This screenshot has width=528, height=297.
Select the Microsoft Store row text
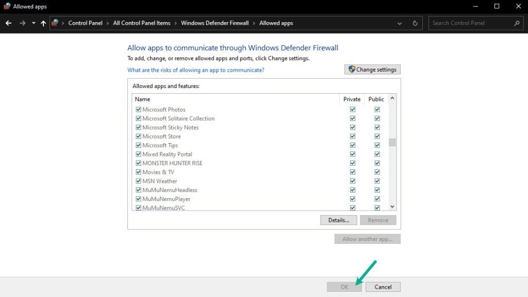[161, 136]
